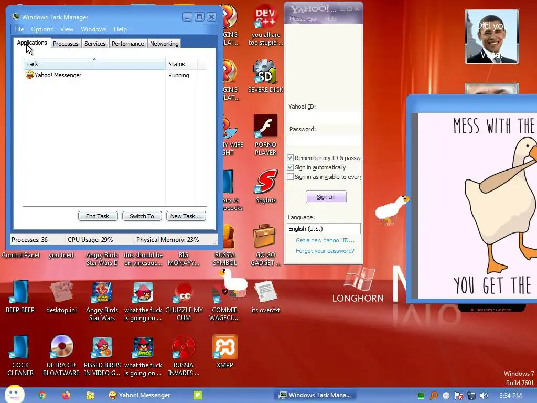The height and width of the screenshot is (403, 537).
Task: Open the Flash player desktop icon
Action: click(x=265, y=135)
